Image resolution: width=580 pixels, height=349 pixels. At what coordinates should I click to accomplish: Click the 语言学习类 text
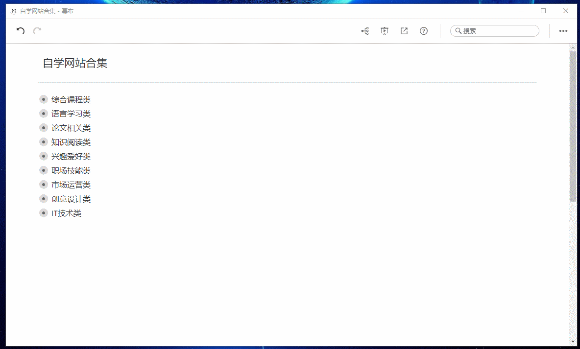tap(71, 114)
